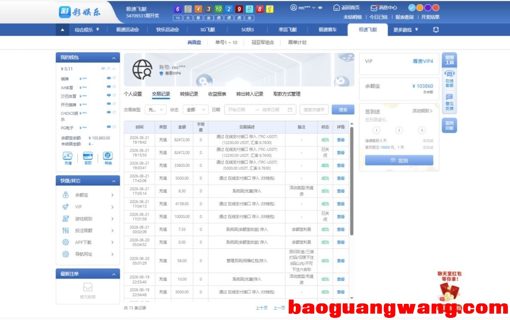Click the 充值 recharge icon in wallet
The height and width of the screenshot is (320, 510).
pos(68,156)
